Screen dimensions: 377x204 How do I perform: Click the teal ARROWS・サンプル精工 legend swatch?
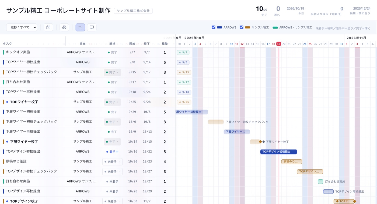pos(275,27)
